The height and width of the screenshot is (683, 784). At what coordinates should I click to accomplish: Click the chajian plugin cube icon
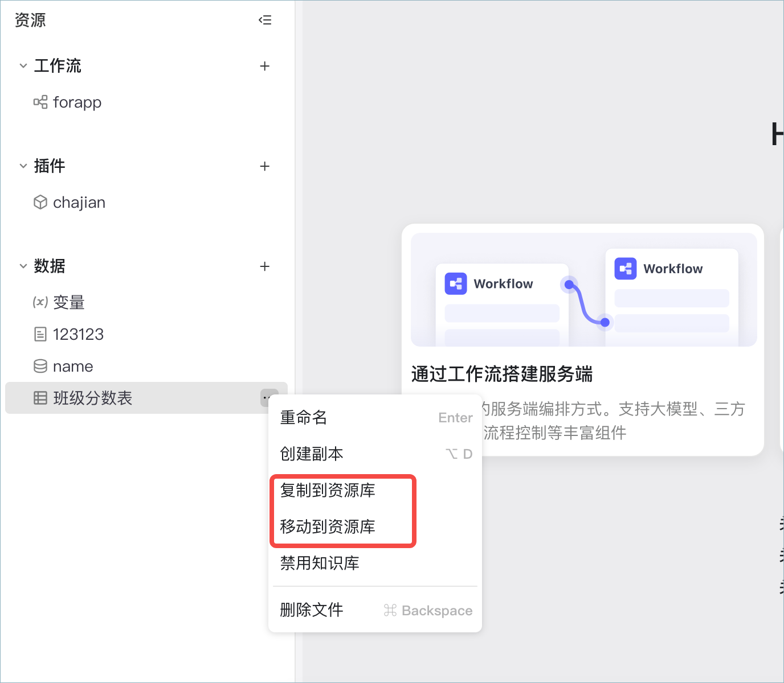[x=40, y=203]
